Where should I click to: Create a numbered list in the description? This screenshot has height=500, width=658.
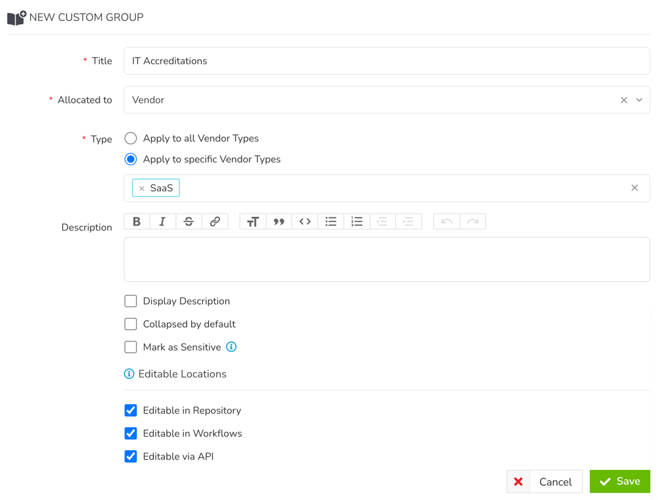(x=357, y=221)
